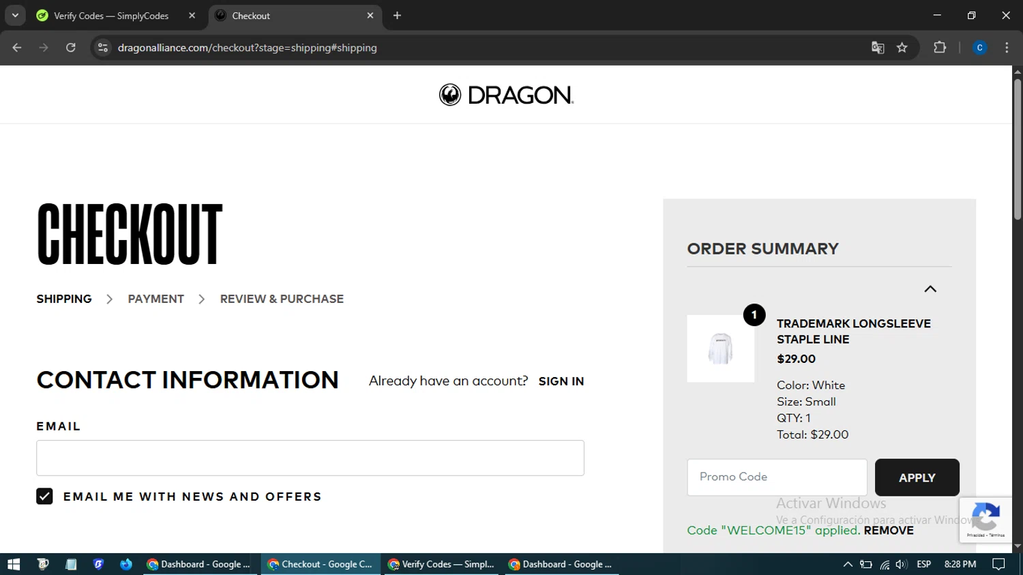Reload the checkout page
Viewport: 1023px width, 575px height.
click(71, 48)
